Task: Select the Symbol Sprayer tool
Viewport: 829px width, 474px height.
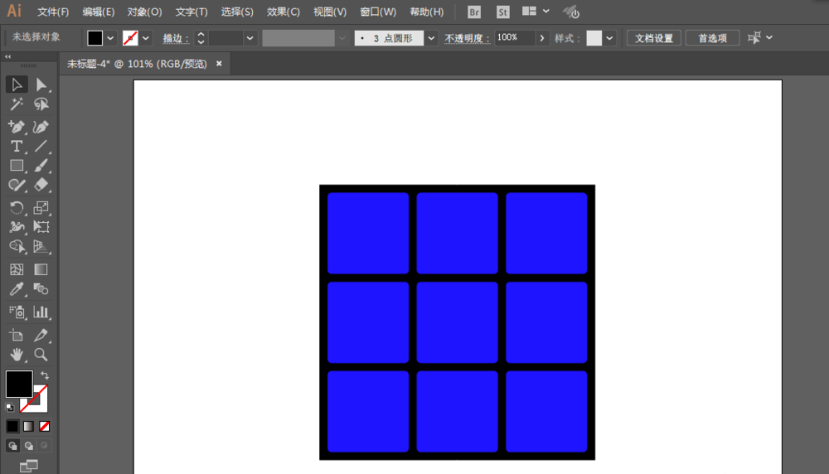Action: coord(17,312)
